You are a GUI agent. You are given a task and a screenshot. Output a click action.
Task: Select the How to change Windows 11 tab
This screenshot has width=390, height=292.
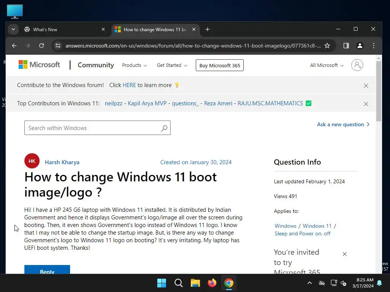(155, 30)
